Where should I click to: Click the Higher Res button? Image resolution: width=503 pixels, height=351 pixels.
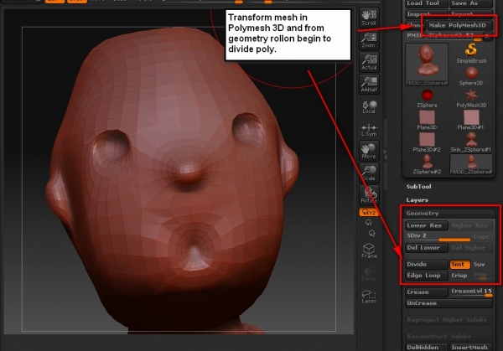click(470, 225)
